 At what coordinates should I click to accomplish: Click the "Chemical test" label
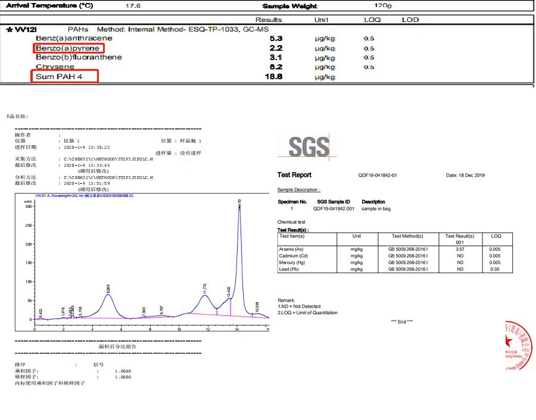coord(291,222)
